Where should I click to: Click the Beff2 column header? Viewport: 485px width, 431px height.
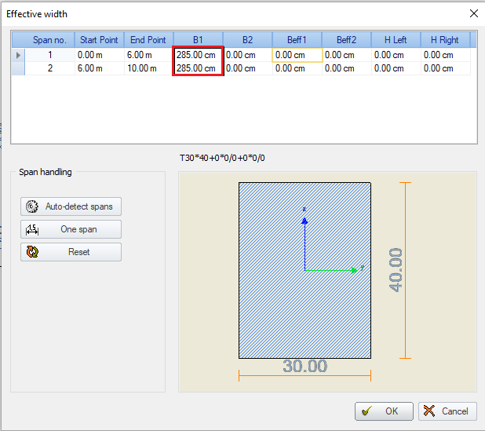click(346, 40)
